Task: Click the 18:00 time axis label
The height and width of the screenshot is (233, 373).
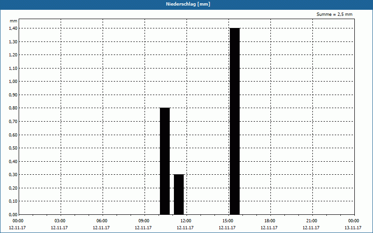Action: tap(270, 221)
